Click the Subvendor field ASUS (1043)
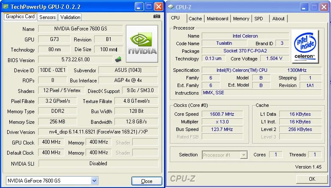Image resolution: width=331 pixels, height=188 pixels. [128, 70]
